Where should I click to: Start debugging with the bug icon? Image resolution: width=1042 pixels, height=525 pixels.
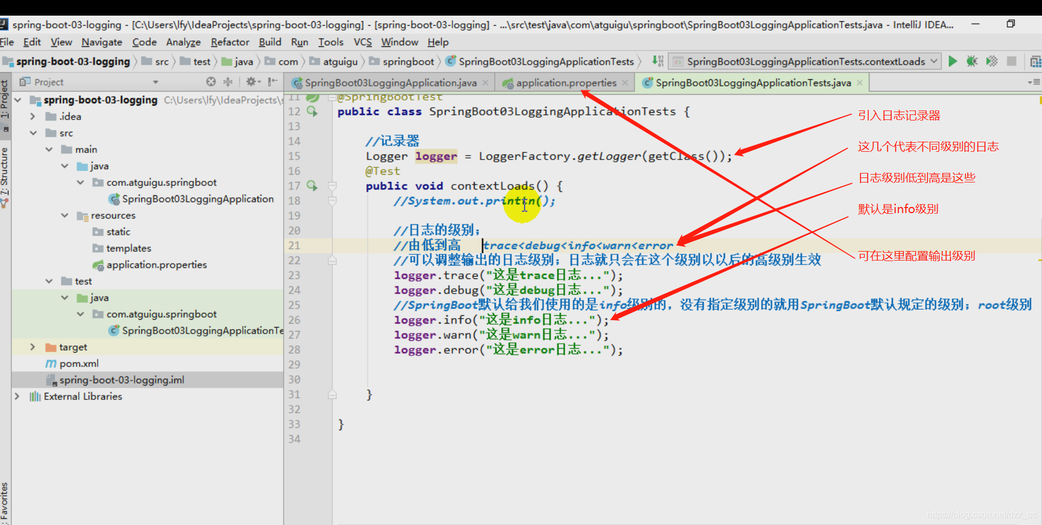[x=972, y=61]
